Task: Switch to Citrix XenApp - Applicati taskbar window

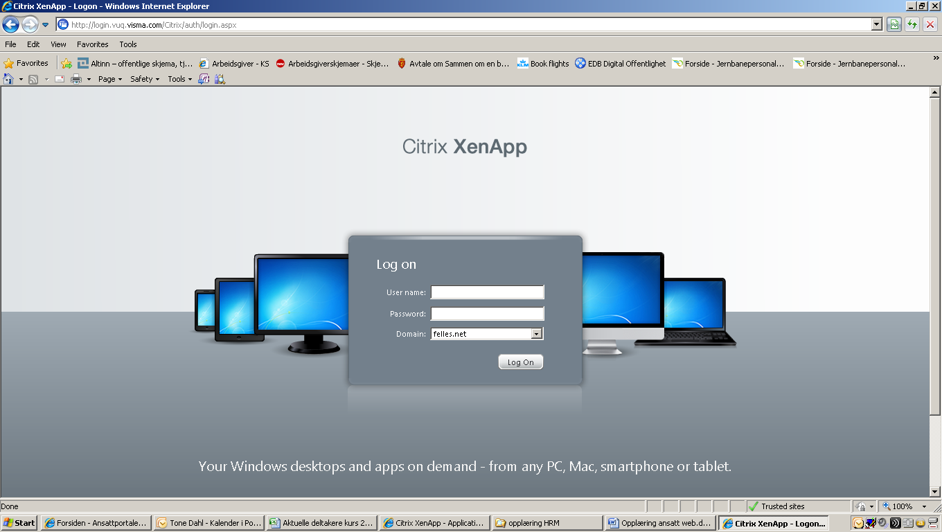Action: pyautogui.click(x=435, y=523)
